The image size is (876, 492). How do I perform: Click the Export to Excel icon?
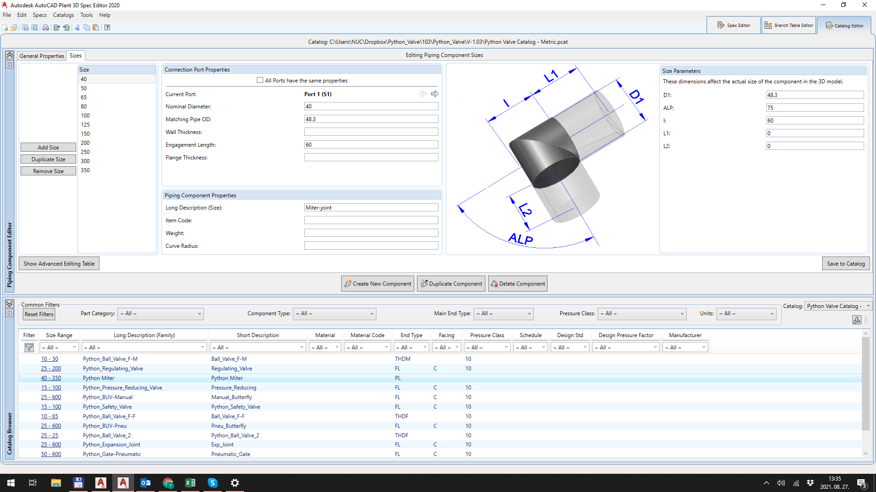click(57, 27)
